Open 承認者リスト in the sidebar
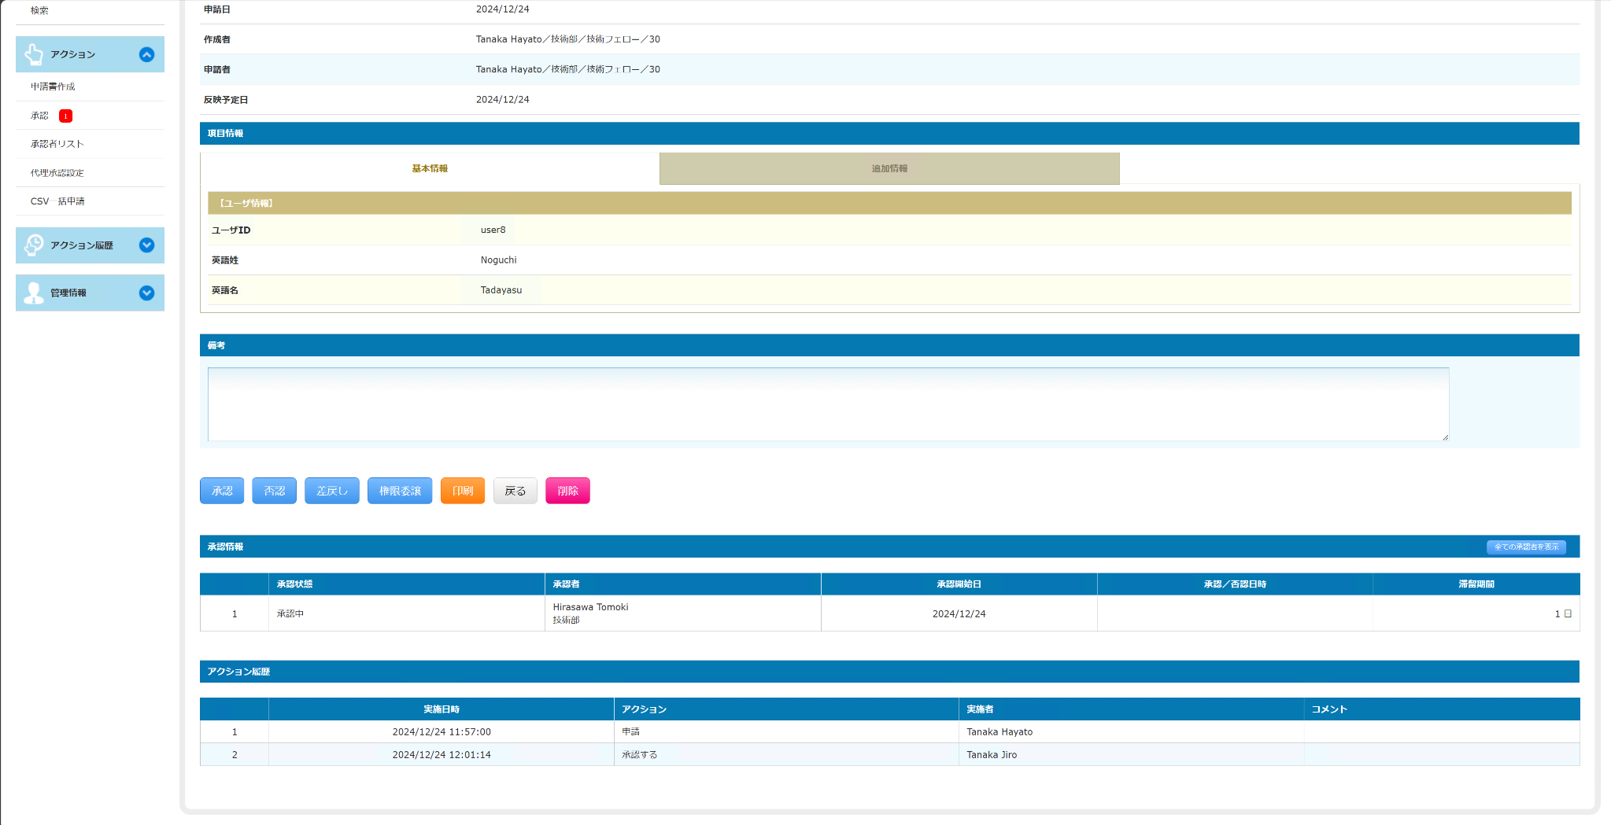 coord(57,144)
